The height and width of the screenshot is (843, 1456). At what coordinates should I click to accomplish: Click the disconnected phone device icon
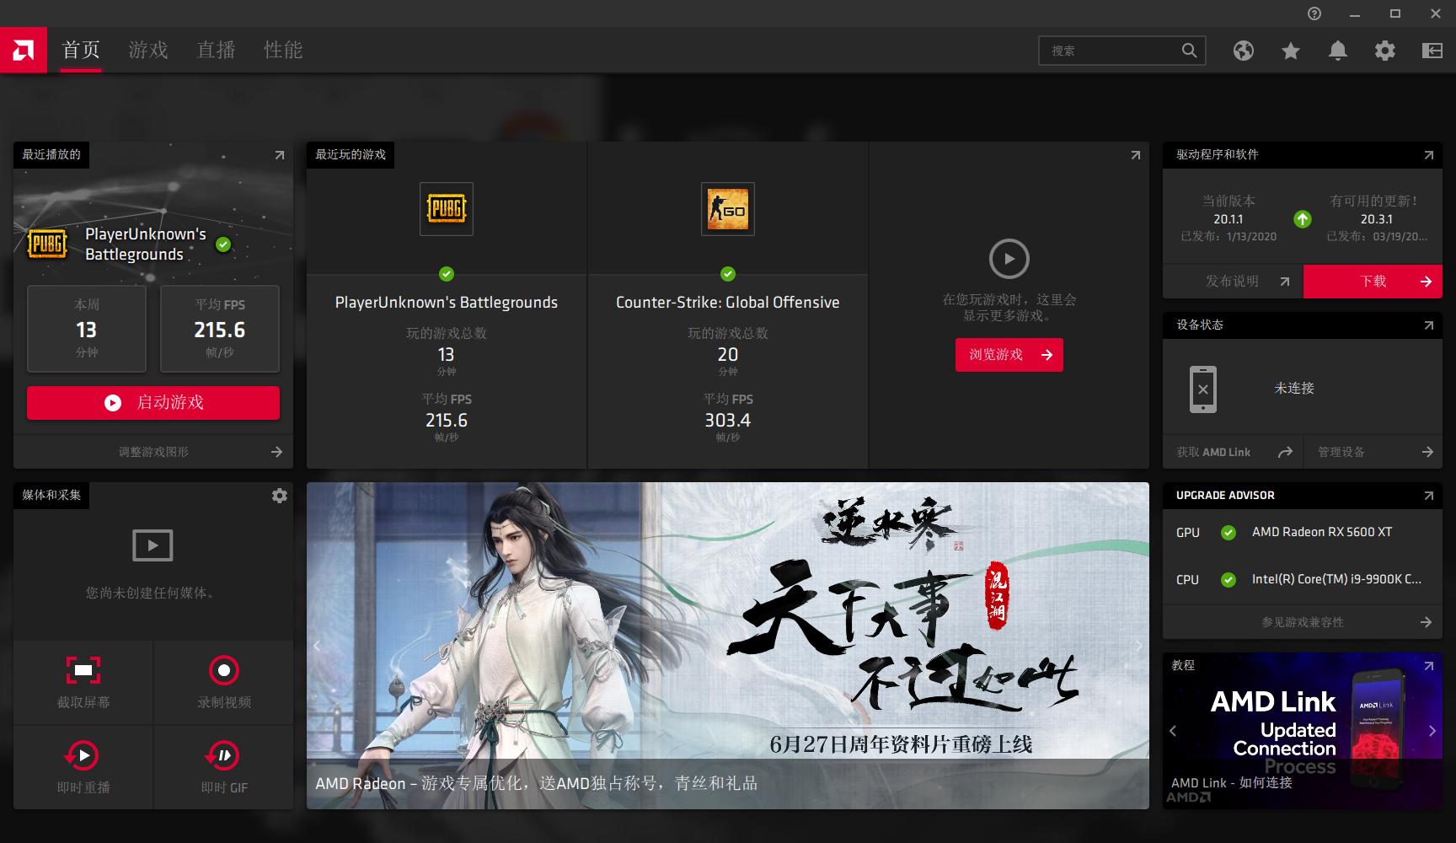(1202, 389)
